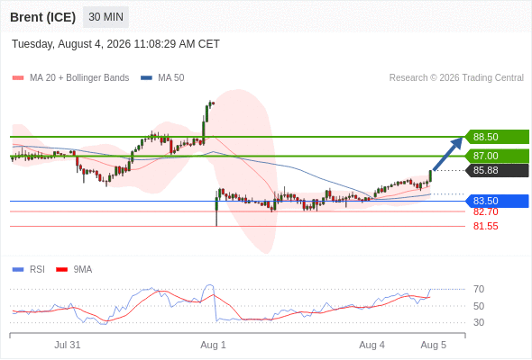
Task: Click the red 9MA legend swatch
Action: pyautogui.click(x=61, y=270)
